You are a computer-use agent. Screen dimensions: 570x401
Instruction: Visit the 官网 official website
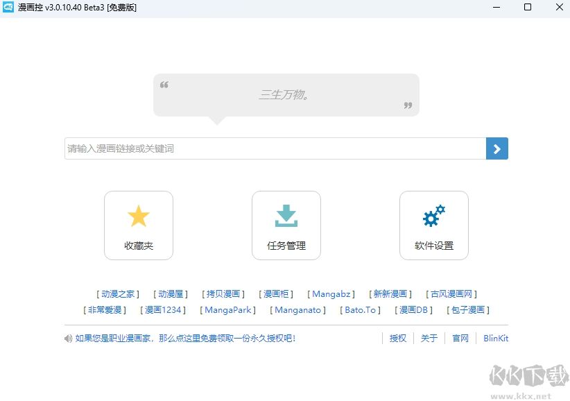coord(460,338)
